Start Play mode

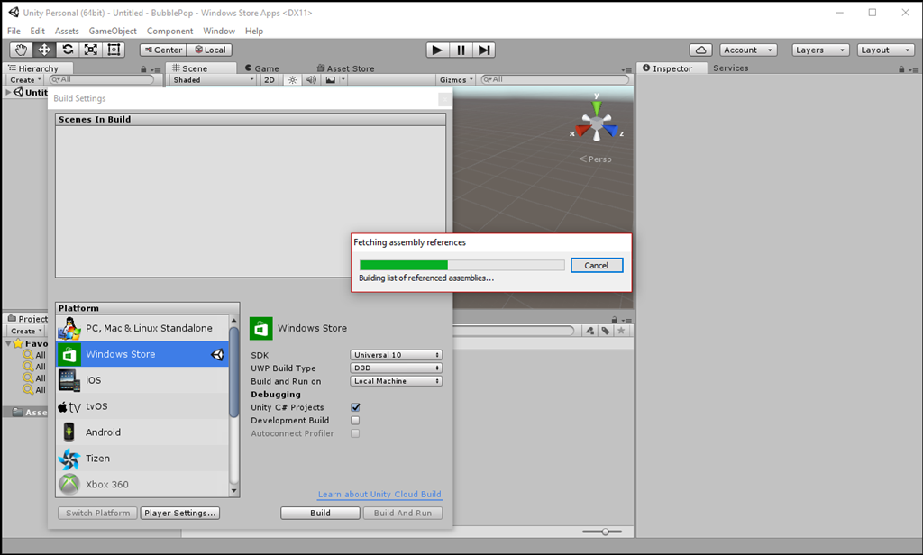point(437,50)
